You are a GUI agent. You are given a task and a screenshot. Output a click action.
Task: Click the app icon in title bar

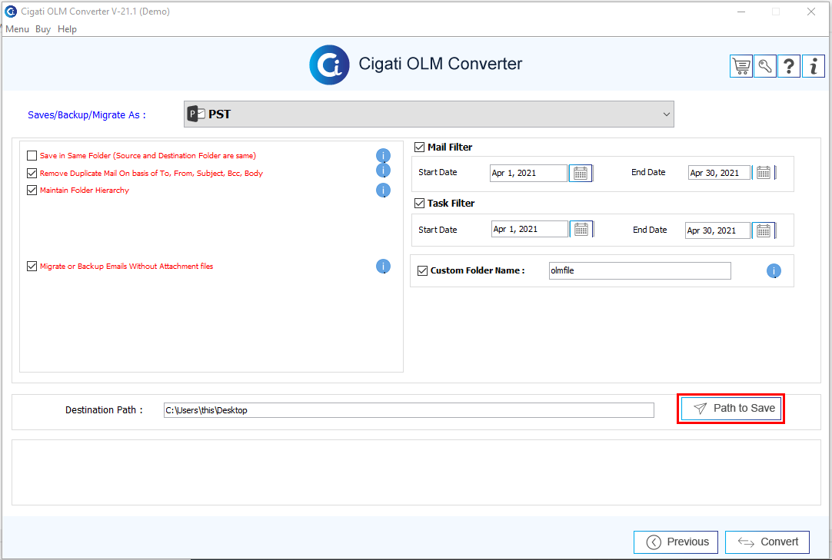click(10, 11)
